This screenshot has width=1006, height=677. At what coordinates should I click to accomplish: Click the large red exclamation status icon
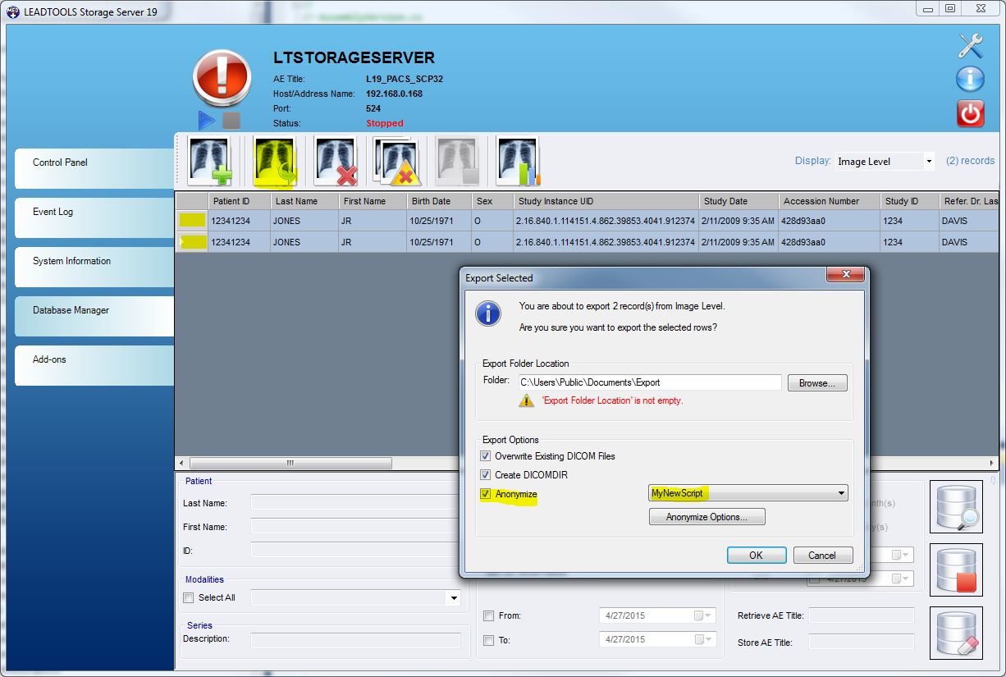tap(222, 78)
